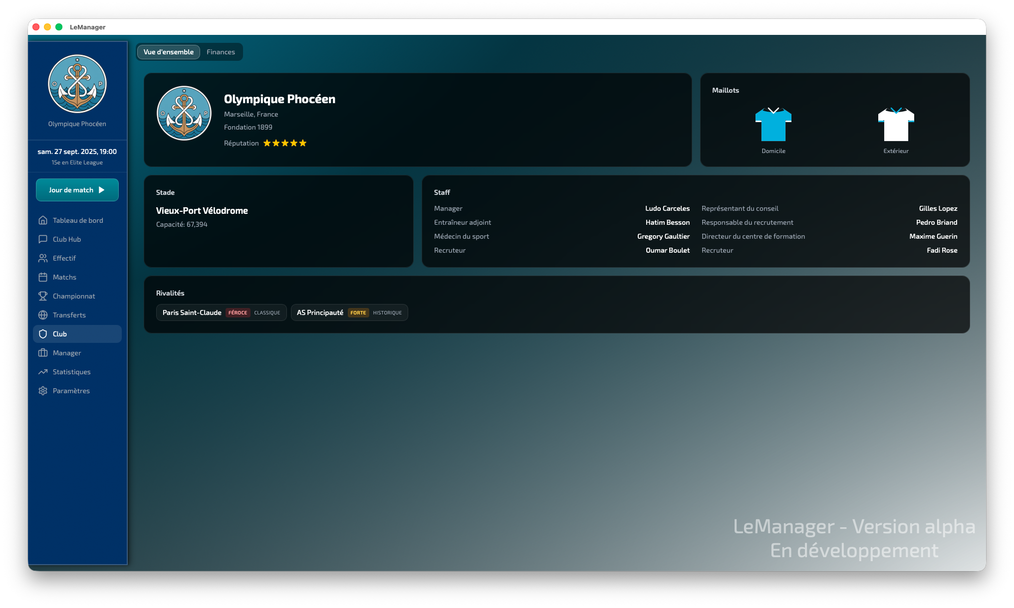Click the Paramètres gear icon

(x=43, y=391)
